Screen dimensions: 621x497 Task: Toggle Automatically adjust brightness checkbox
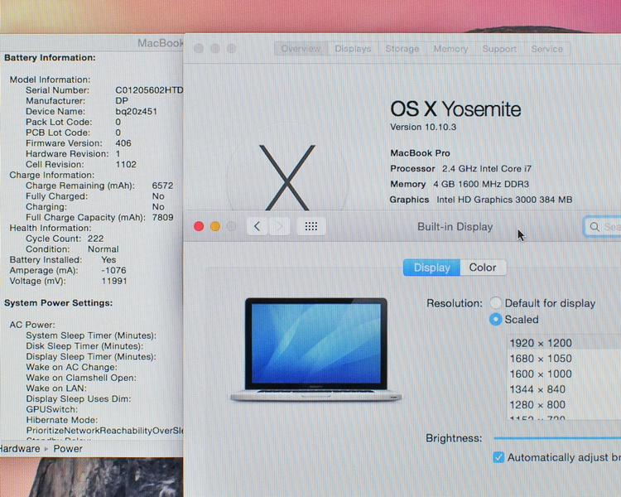(x=498, y=457)
